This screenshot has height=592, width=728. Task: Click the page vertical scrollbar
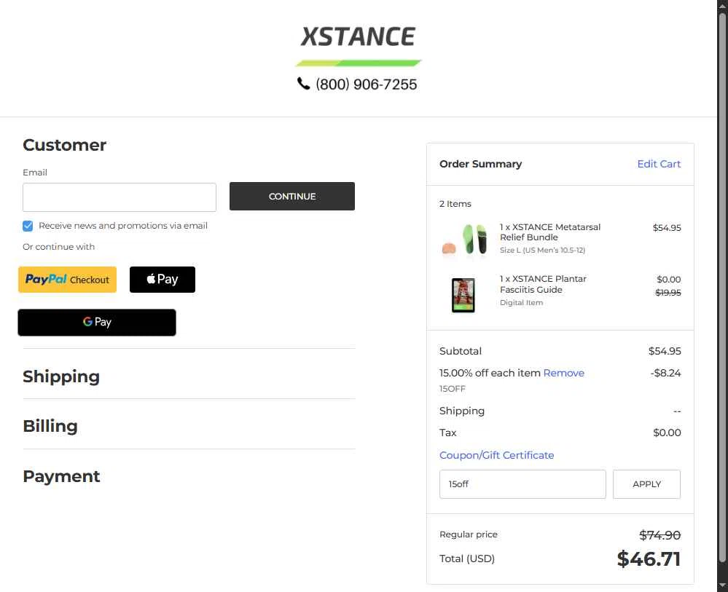click(722, 288)
